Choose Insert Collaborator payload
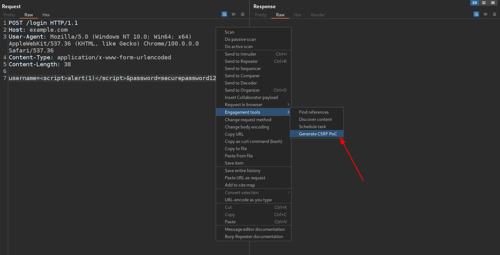This screenshot has height=255, width=500. pyautogui.click(x=253, y=97)
